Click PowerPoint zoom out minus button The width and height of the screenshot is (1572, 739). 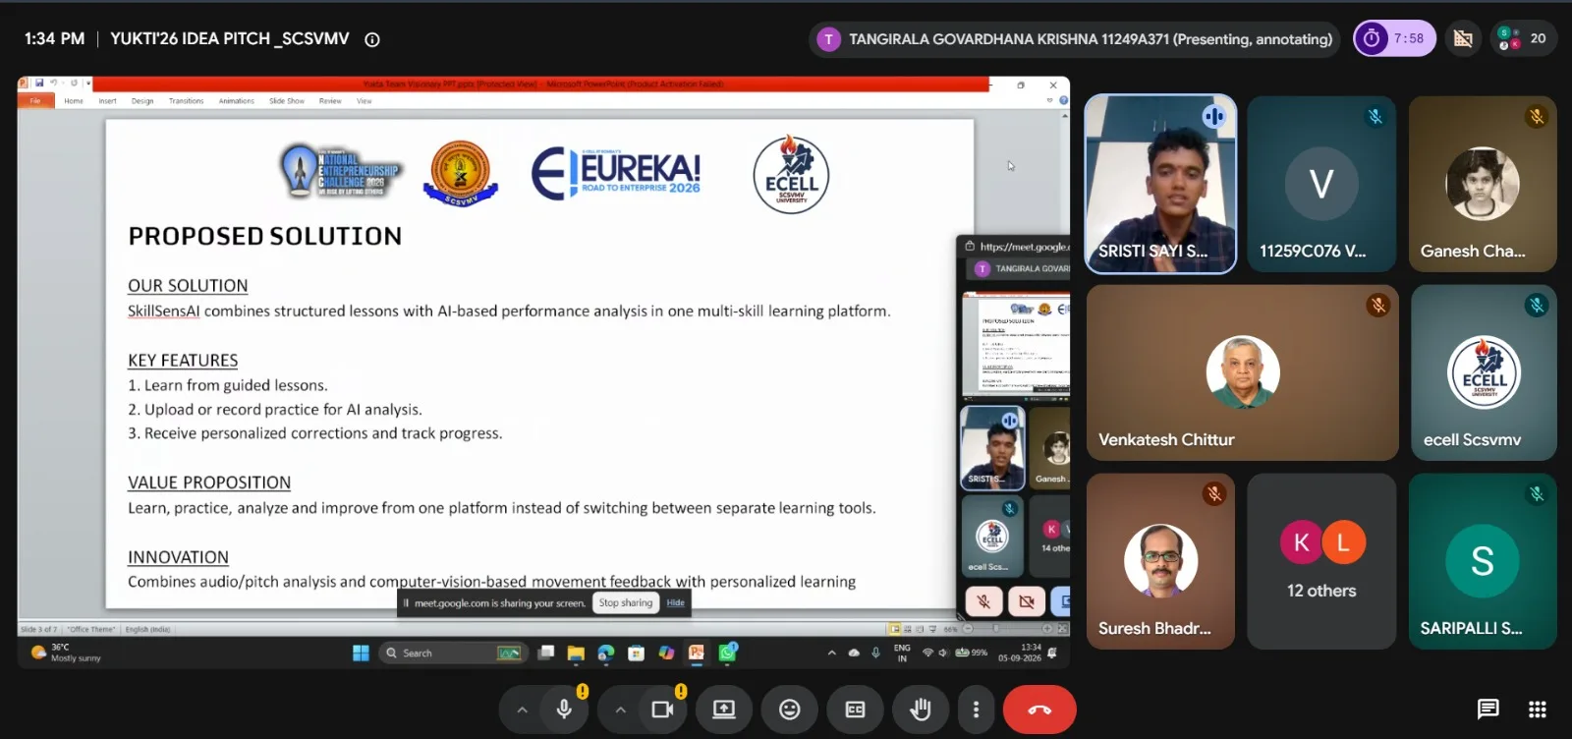click(x=968, y=629)
